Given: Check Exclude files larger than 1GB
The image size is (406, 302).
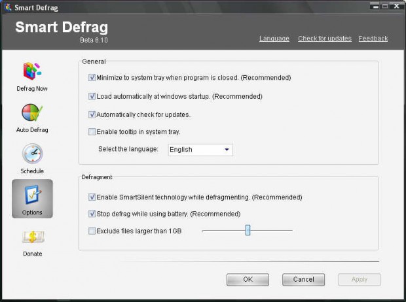Looking at the screenshot, I should tap(92, 231).
